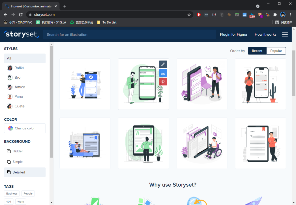Open the 我们官网 - X1G.LA bookmark

pyautogui.click(x=51, y=22)
